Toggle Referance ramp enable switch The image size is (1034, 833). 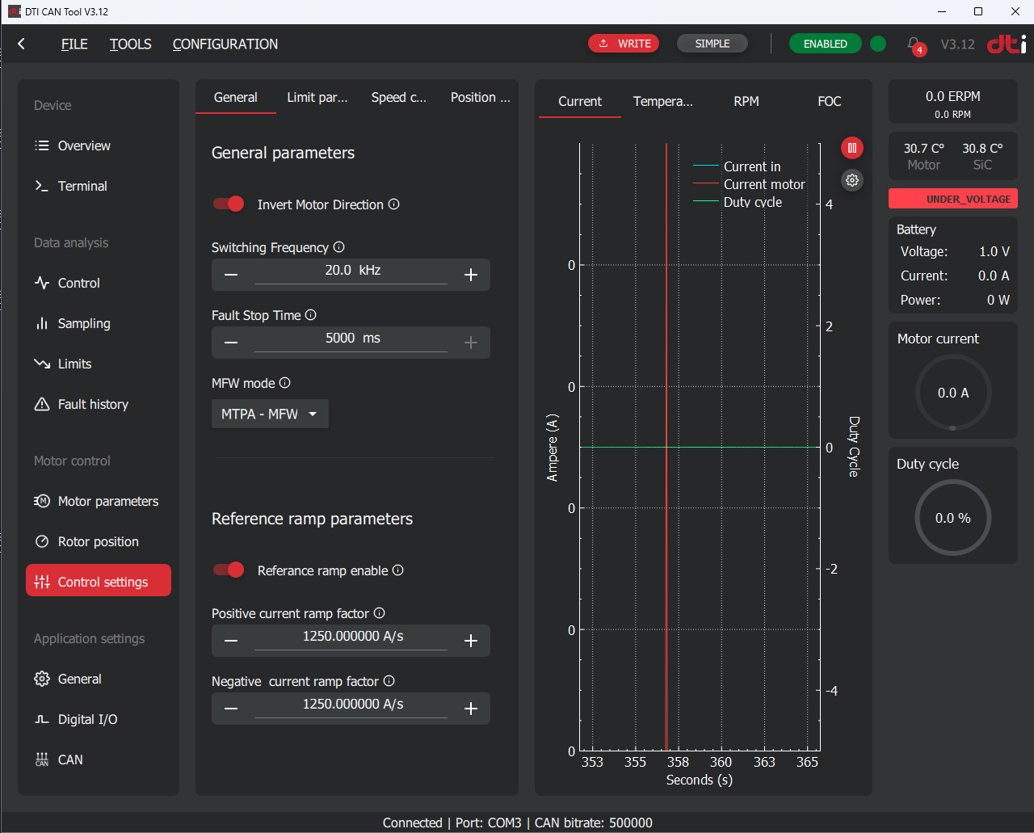tap(229, 570)
